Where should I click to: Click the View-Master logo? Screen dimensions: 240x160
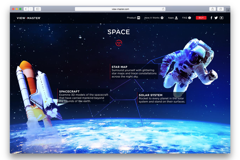29,18
